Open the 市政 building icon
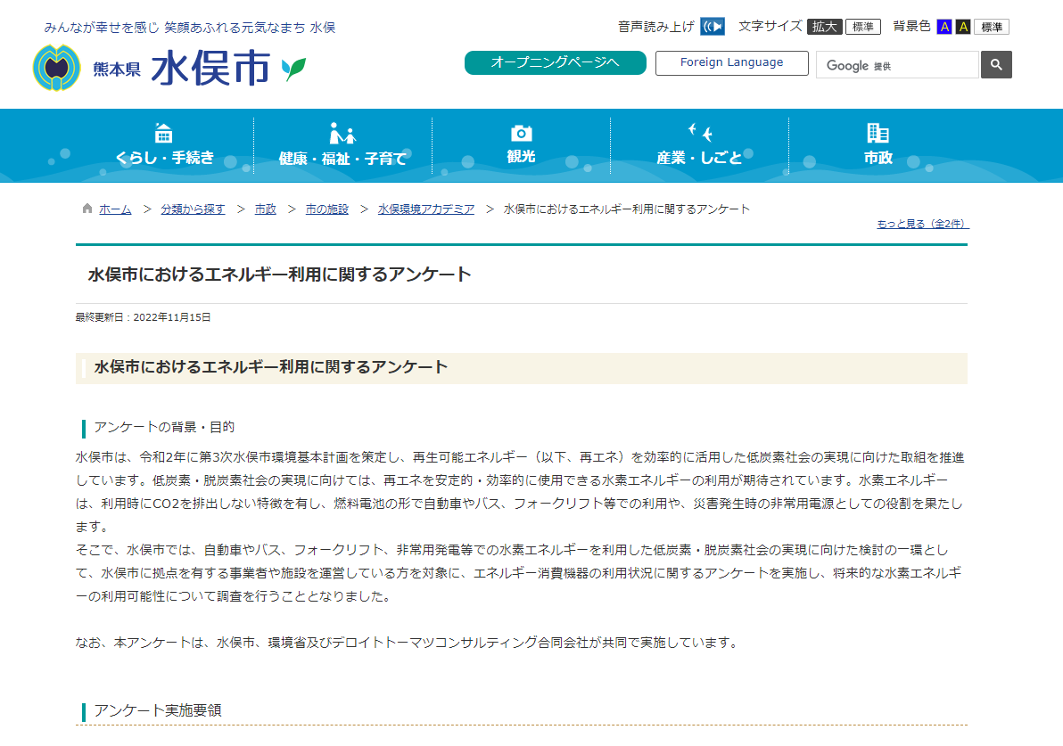This screenshot has width=1063, height=746. coord(877,132)
